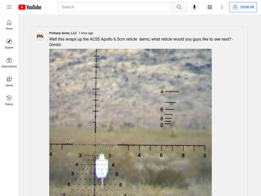Screen dimensions: 261x196
Task: Open the '1 hour ago' post timestamp
Action: [x=86, y=33]
